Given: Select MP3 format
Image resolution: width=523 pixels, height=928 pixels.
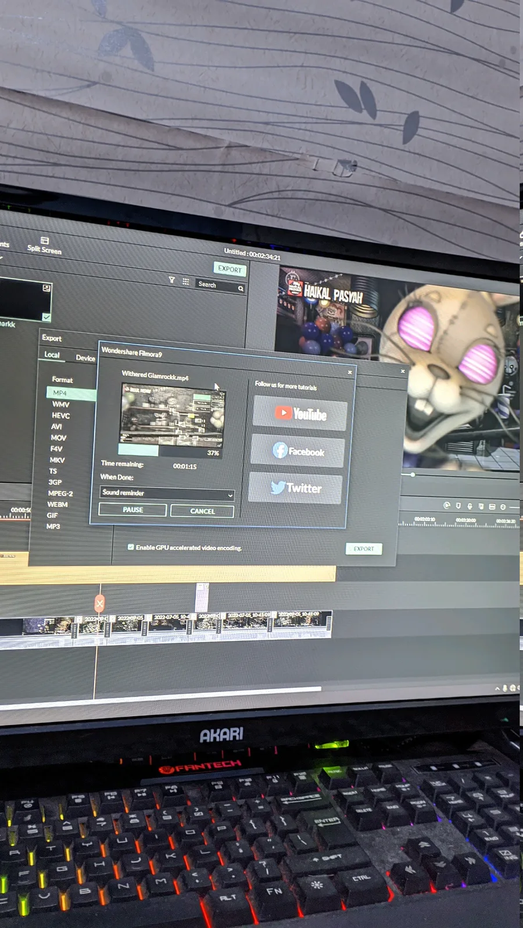Looking at the screenshot, I should [x=53, y=526].
